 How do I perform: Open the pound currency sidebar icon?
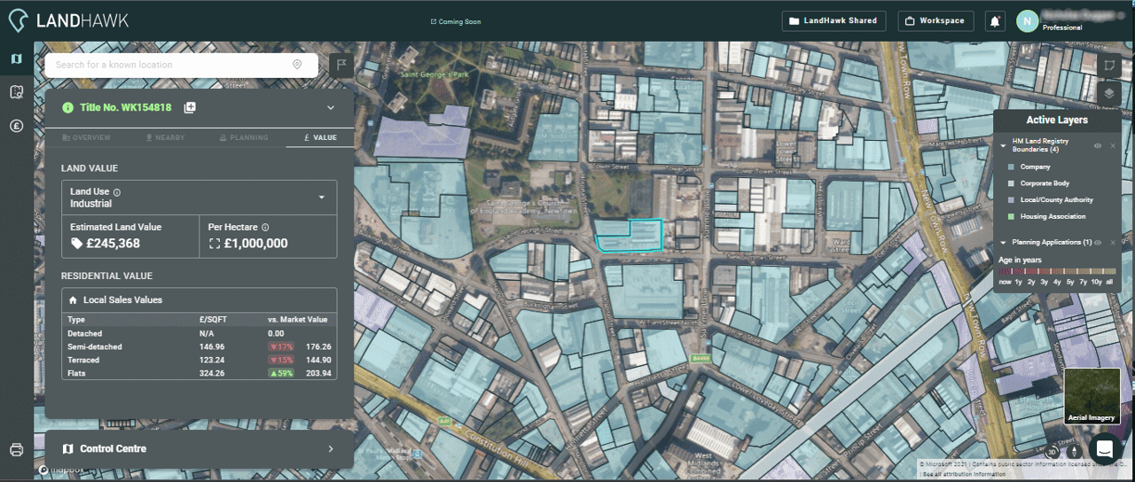(16, 126)
